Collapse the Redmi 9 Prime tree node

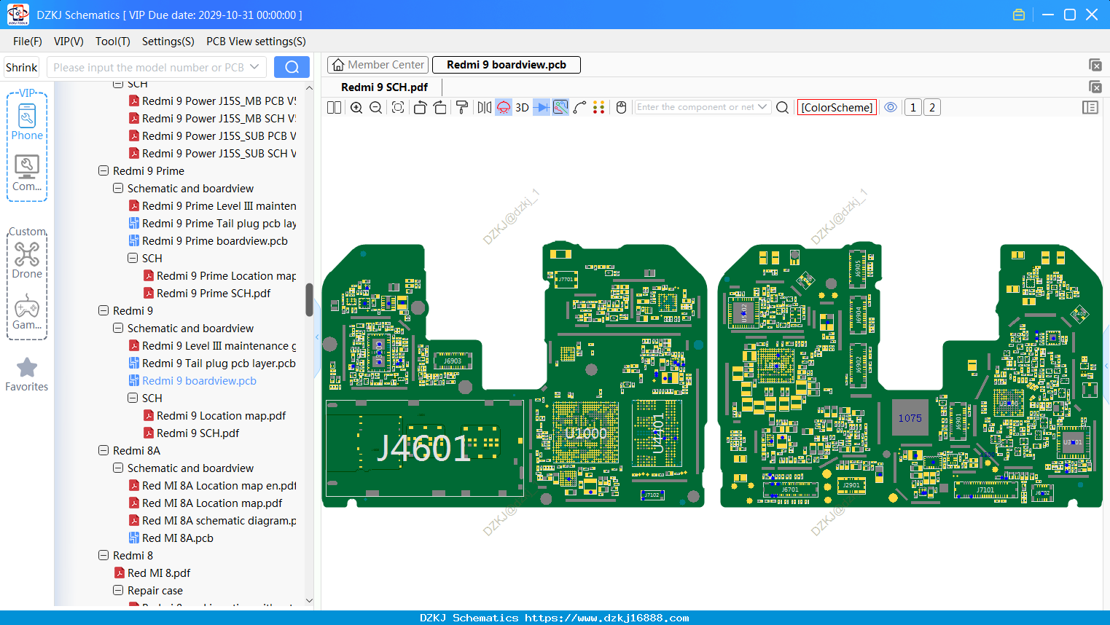tap(103, 170)
